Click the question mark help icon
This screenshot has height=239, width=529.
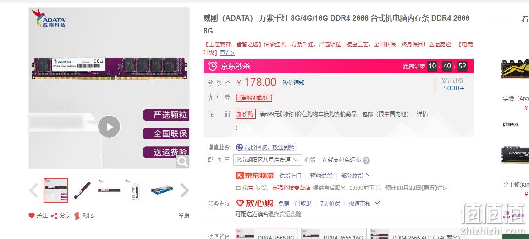[366, 161]
